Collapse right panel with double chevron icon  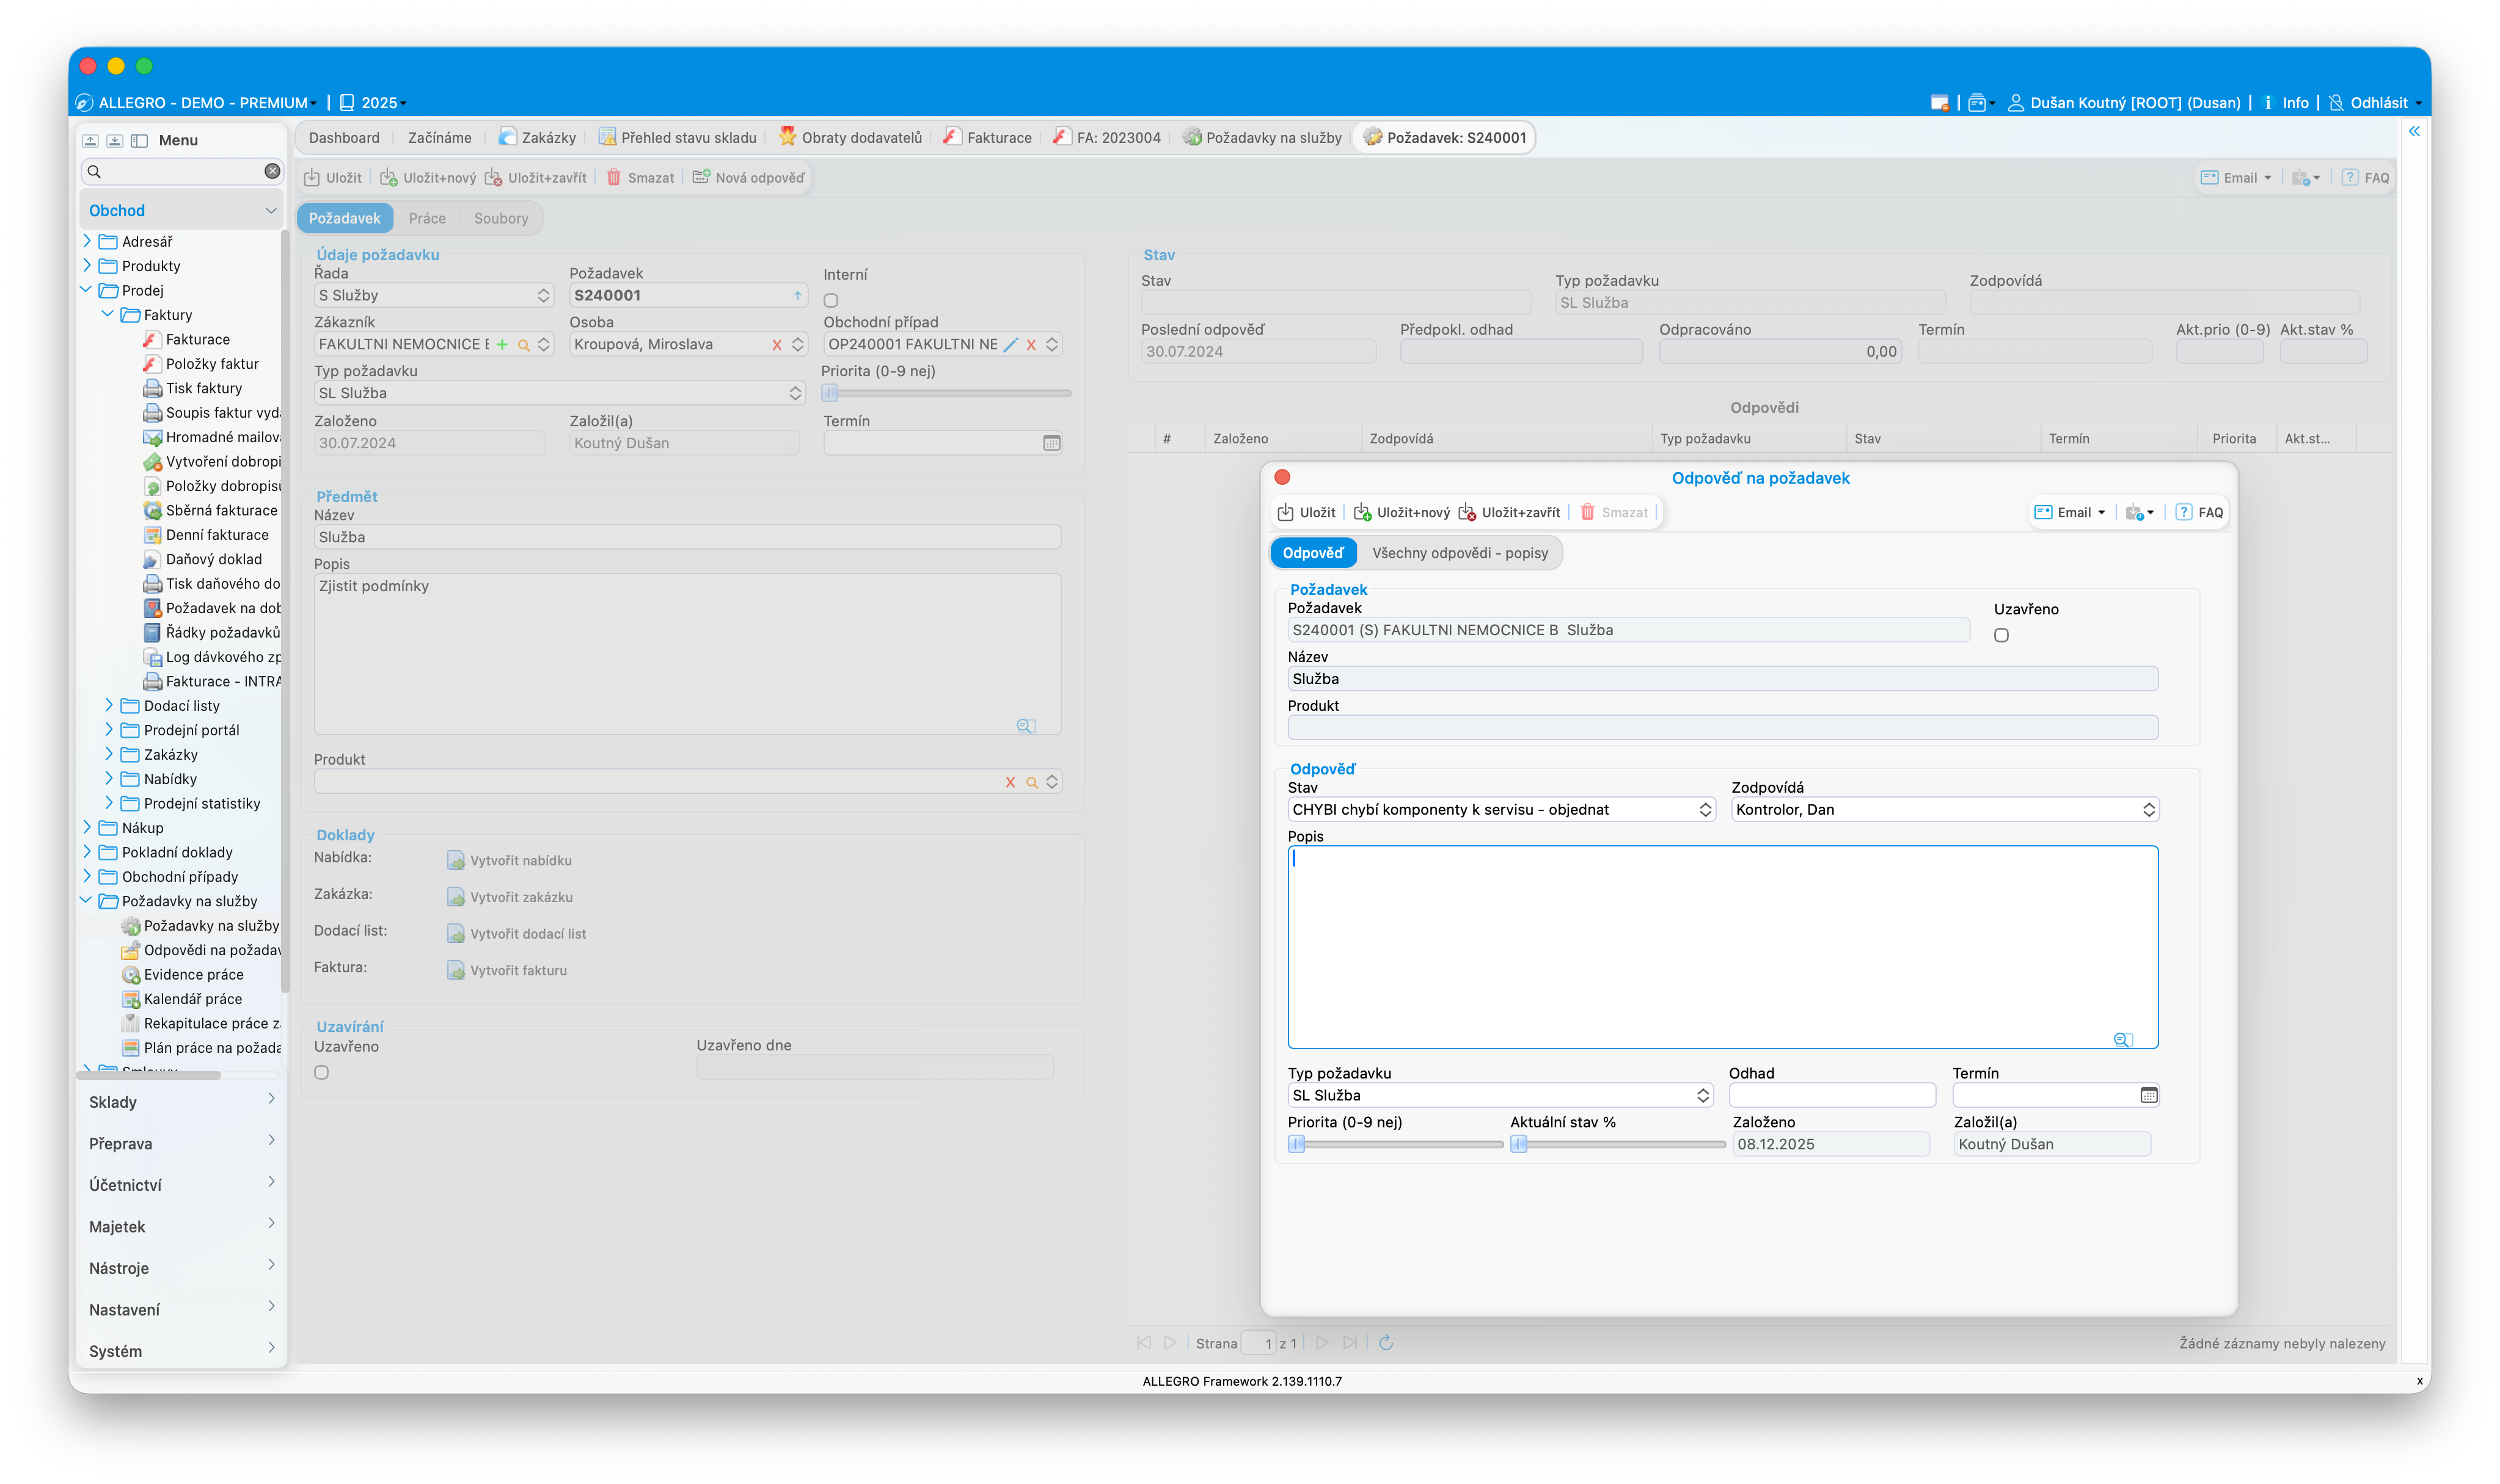pos(2414,131)
